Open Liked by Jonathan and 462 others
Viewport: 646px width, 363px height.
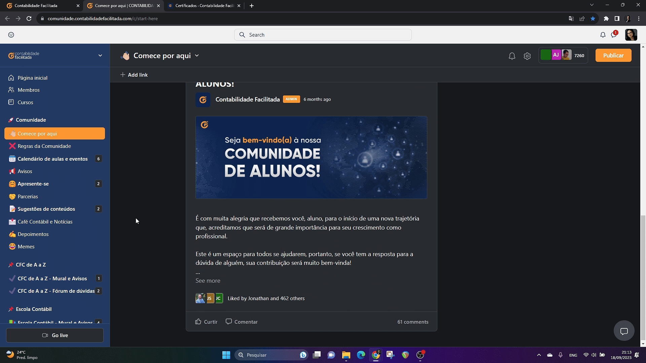(x=266, y=298)
